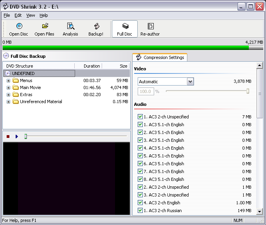Expand the Unreferenced Material tree node
This screenshot has width=266, height=225.
point(8,102)
